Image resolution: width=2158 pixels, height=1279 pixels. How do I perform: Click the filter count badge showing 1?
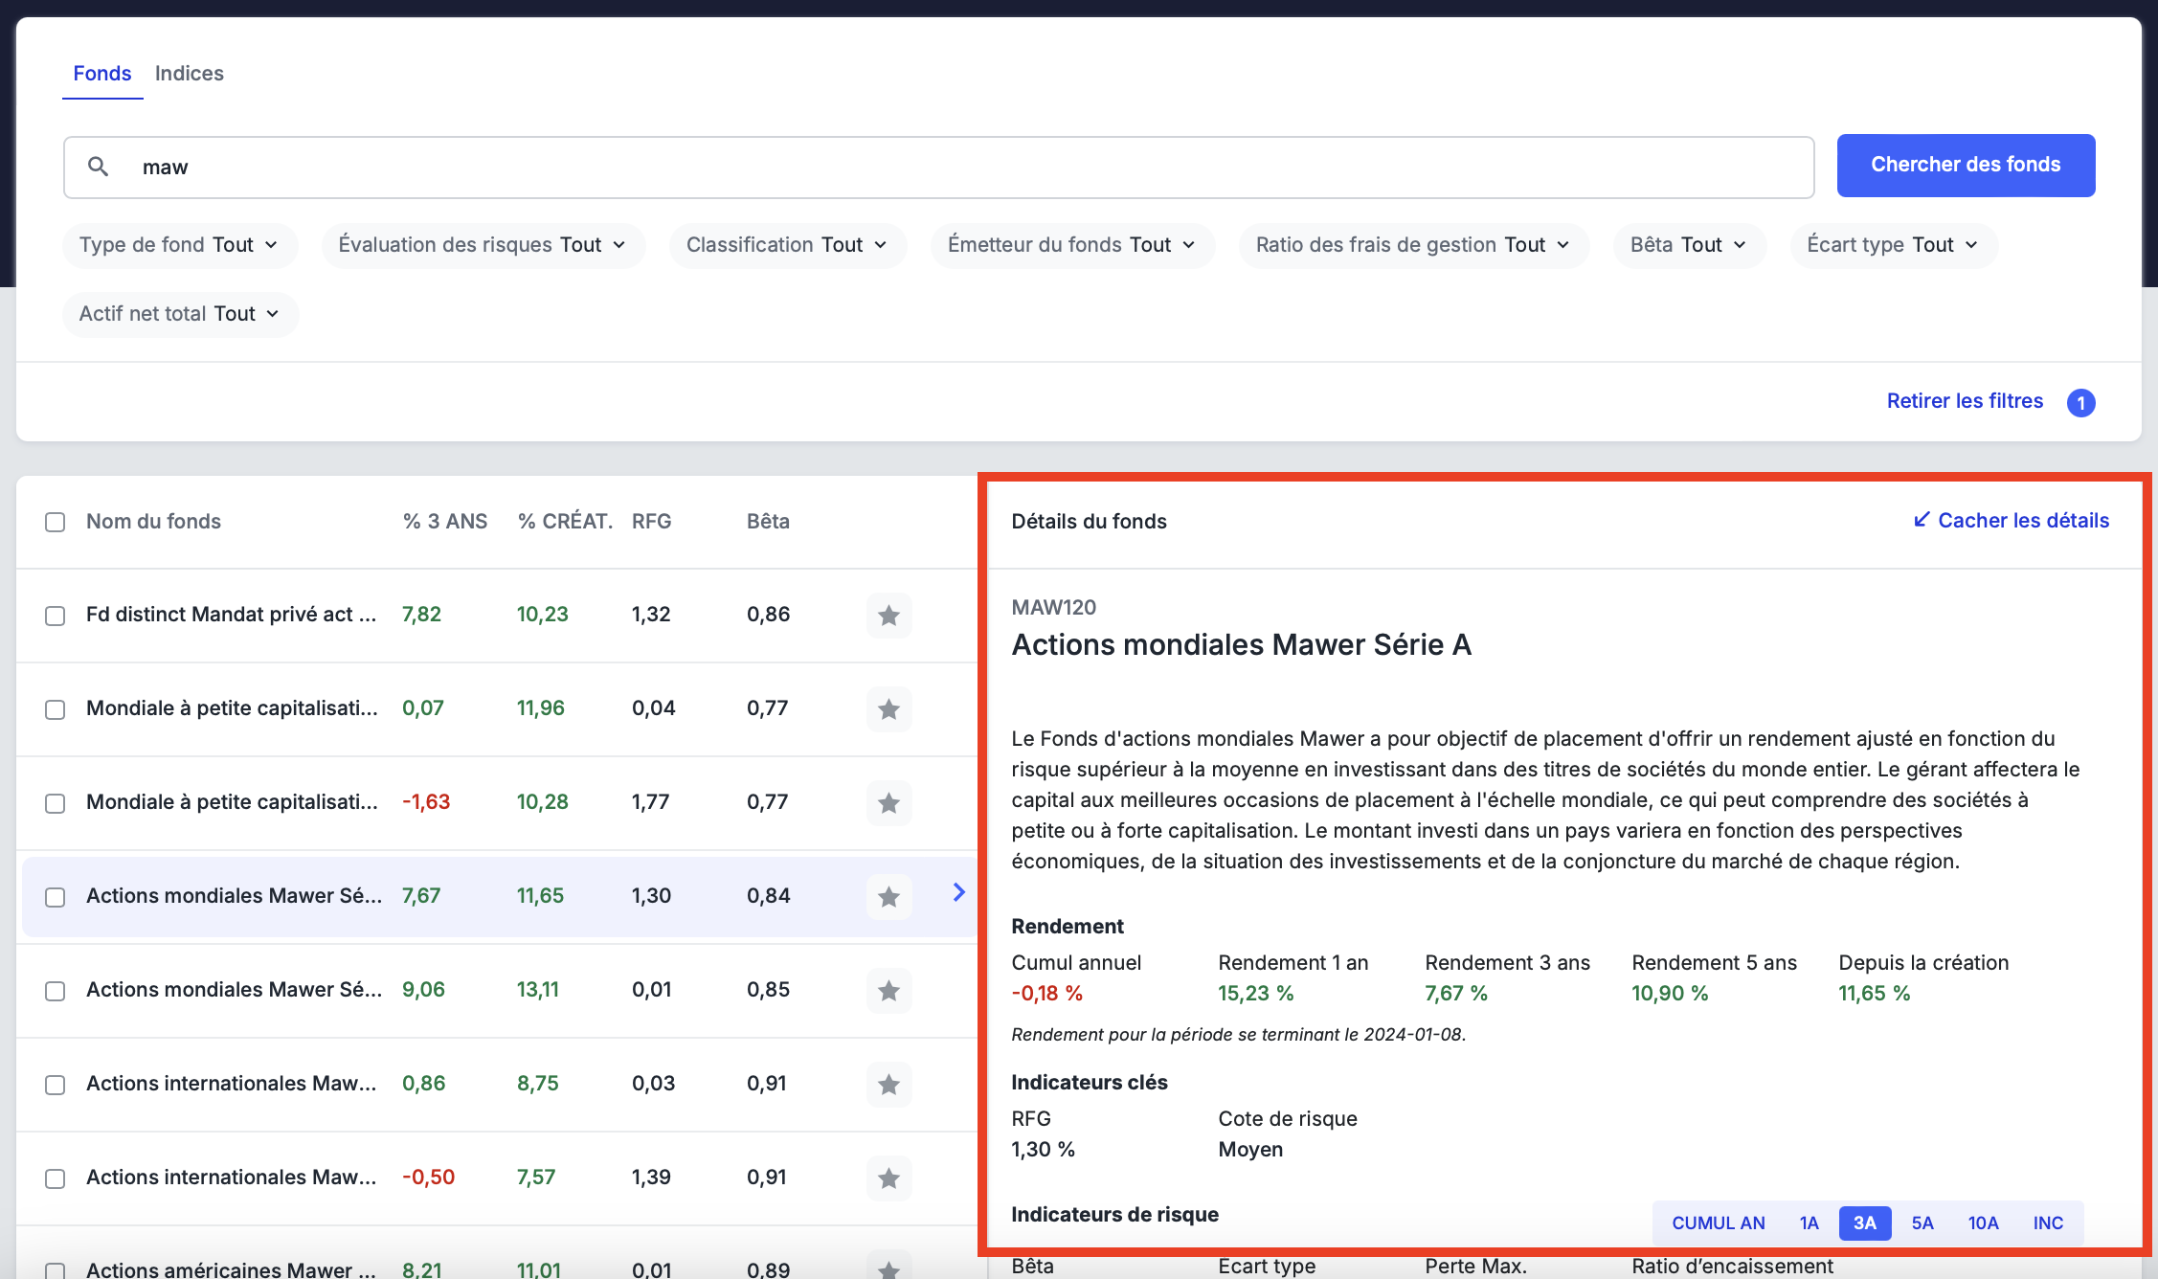tap(2080, 402)
